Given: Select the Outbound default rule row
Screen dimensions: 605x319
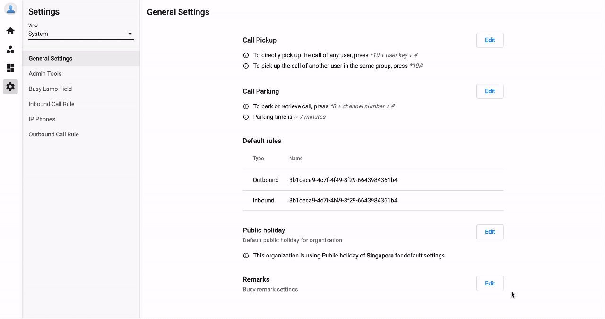Looking at the screenshot, I should click(x=373, y=180).
